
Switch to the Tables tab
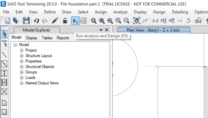47,38
